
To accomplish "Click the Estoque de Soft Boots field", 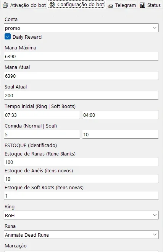I will click(x=81, y=196).
